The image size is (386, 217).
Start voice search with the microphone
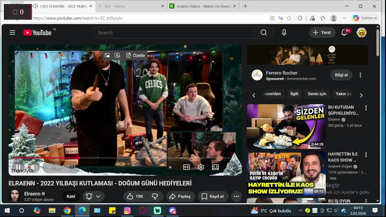click(284, 33)
